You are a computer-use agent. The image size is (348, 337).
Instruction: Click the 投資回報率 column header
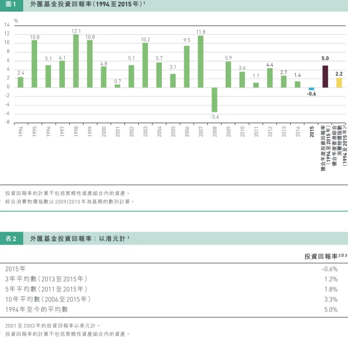pyautogui.click(x=326, y=256)
